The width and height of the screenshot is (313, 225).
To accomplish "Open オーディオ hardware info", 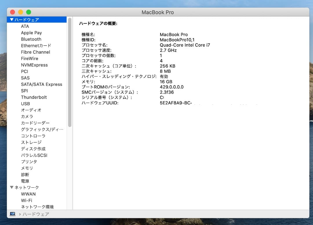I will pos(31,110).
